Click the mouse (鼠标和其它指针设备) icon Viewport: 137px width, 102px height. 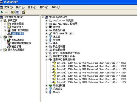click(50, 56)
